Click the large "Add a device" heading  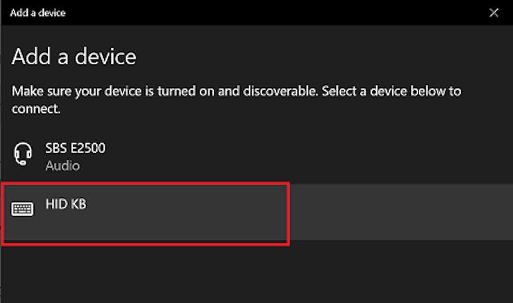pyautogui.click(x=74, y=57)
